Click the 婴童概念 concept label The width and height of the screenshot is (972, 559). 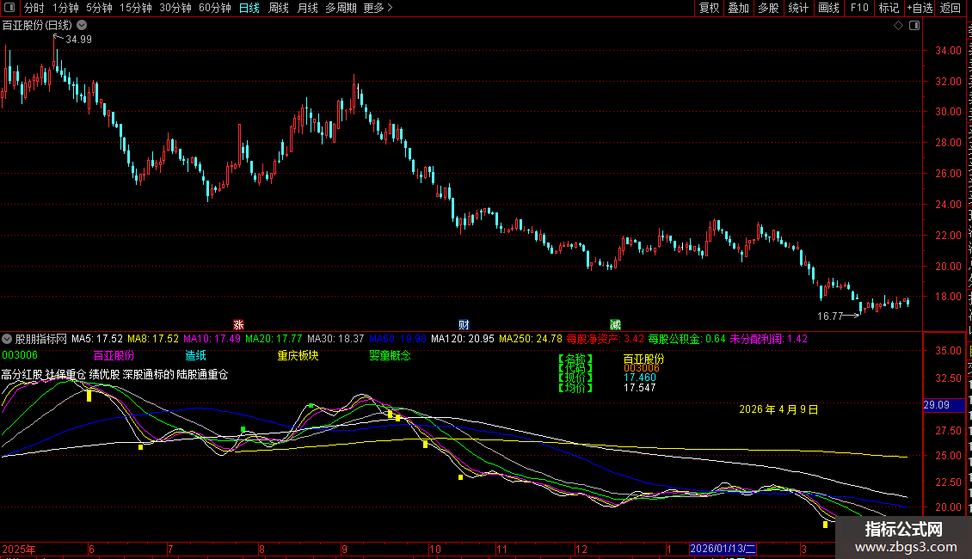coord(390,356)
